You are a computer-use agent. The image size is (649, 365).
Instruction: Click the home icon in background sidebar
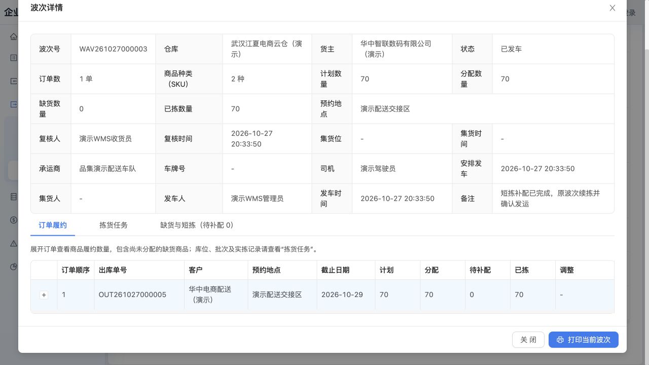coord(14,36)
